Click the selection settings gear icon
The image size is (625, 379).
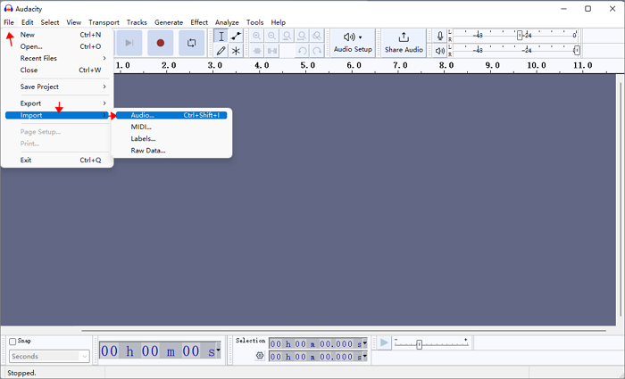[260, 356]
